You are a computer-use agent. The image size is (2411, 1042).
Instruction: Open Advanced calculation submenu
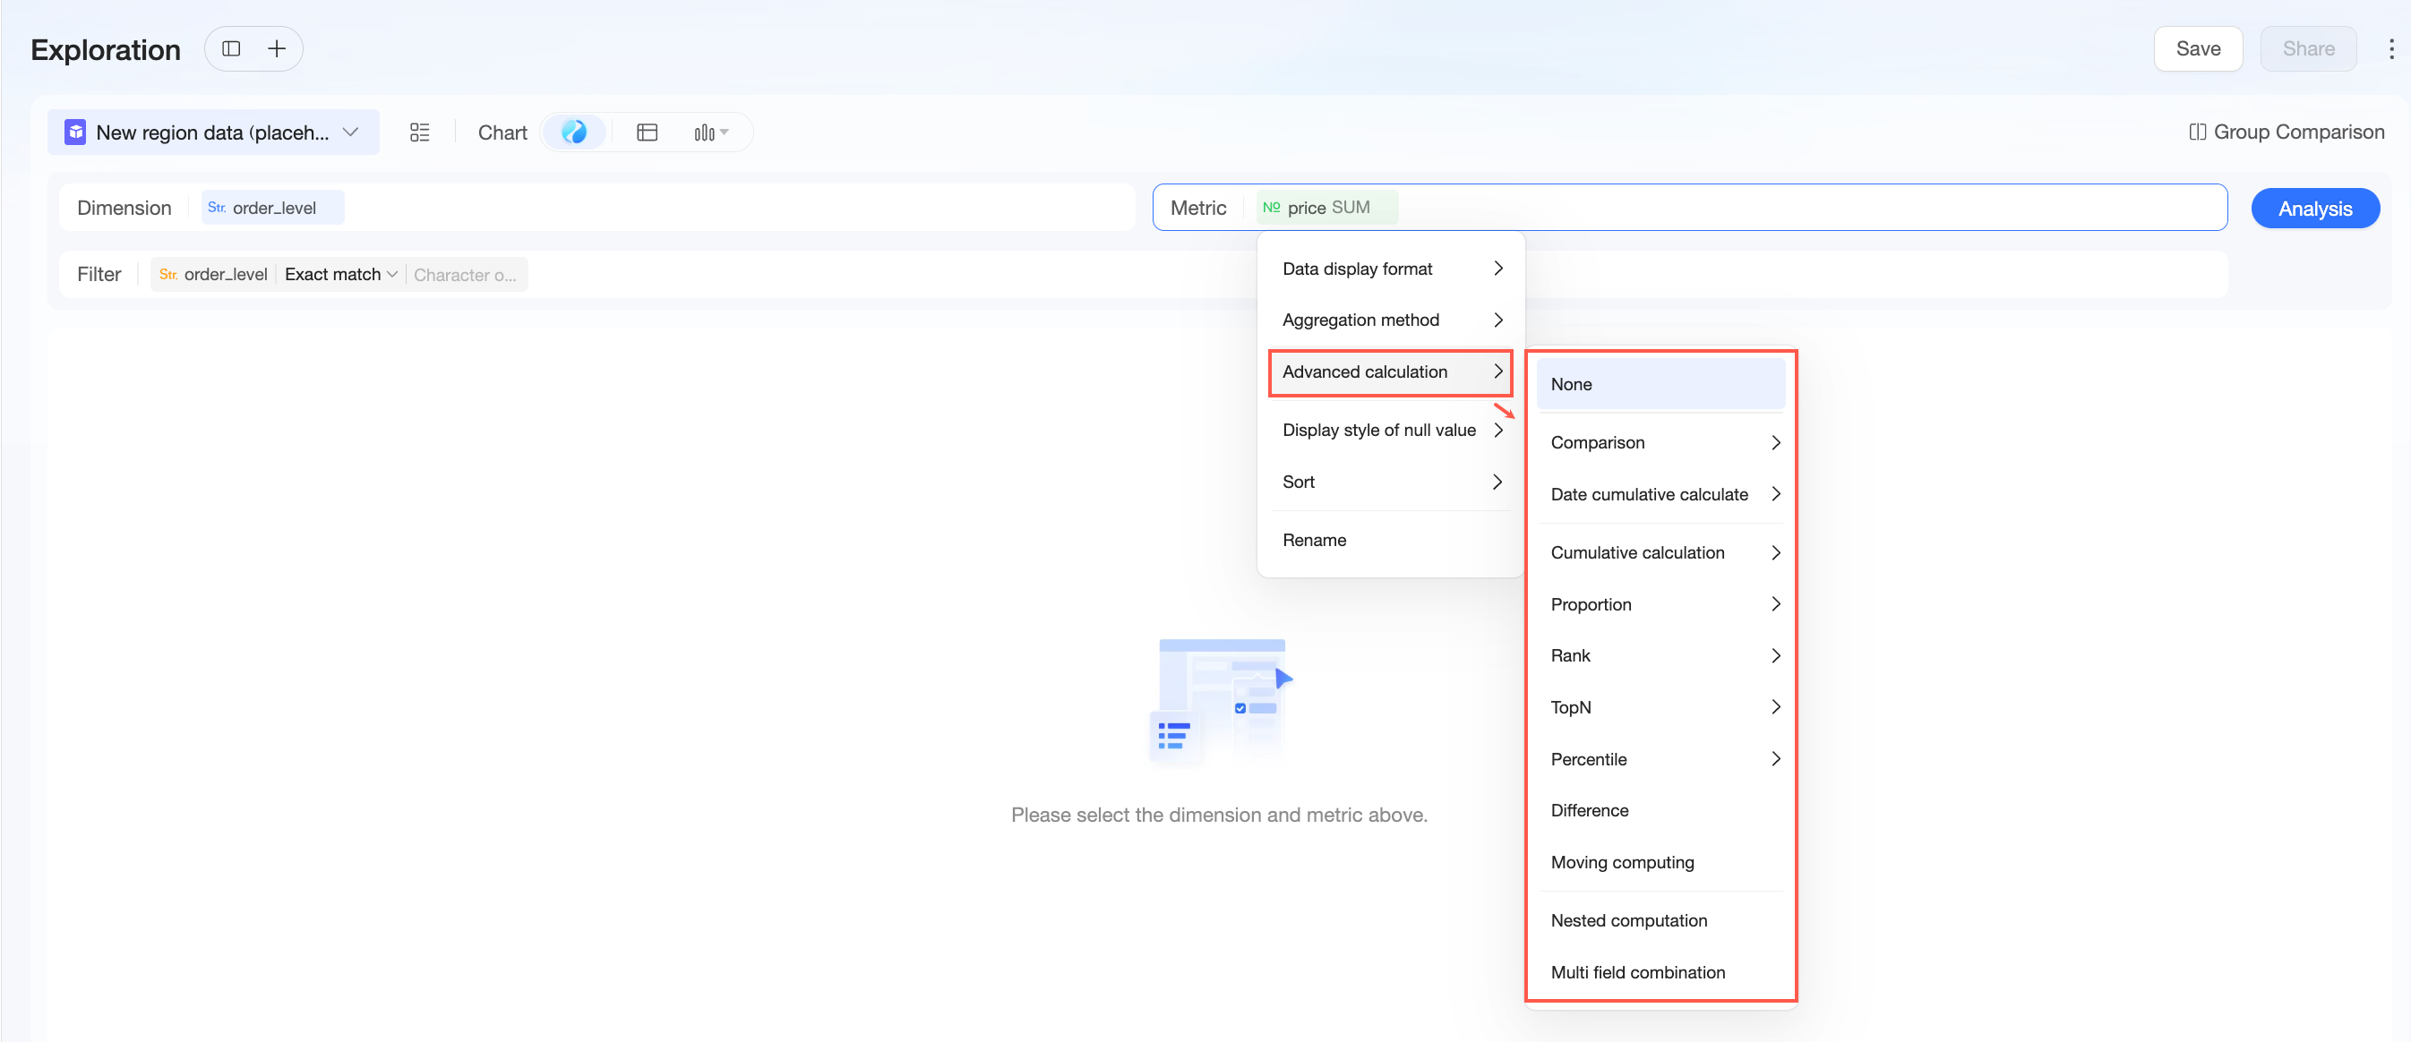click(x=1391, y=372)
